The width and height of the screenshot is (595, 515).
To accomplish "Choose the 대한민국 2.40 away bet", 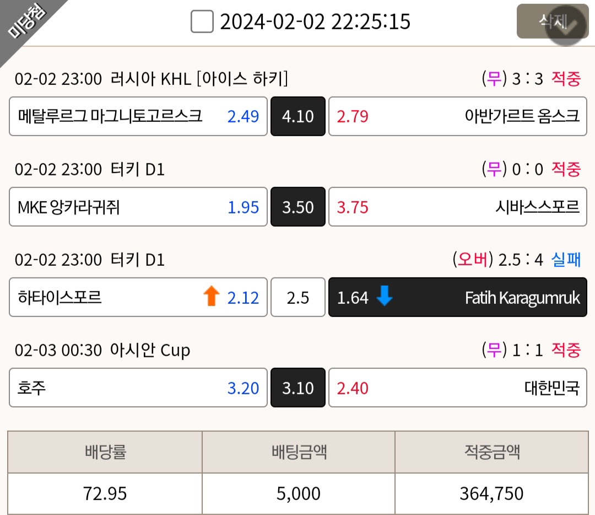I will click(x=458, y=388).
